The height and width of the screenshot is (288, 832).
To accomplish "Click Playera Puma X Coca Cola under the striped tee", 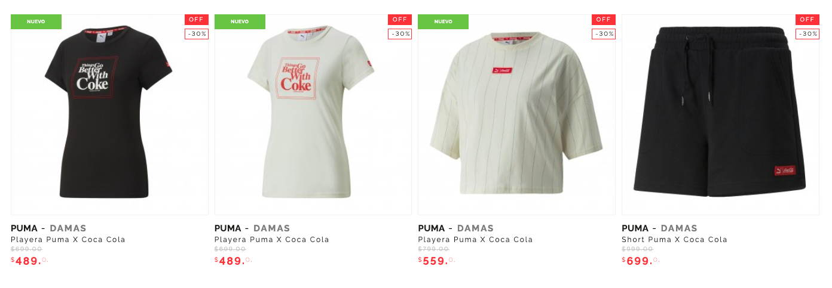I will click(x=475, y=240).
